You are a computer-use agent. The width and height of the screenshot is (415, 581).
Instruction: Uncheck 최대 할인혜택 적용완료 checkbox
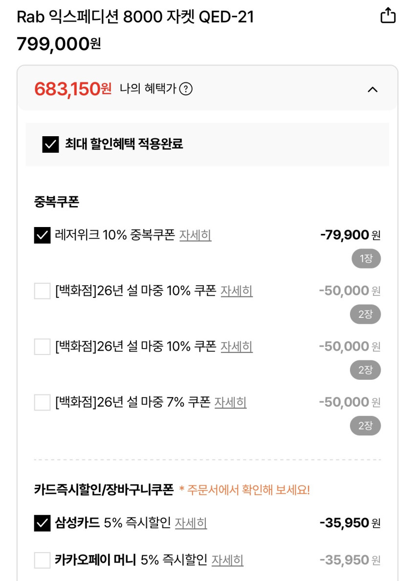point(50,145)
